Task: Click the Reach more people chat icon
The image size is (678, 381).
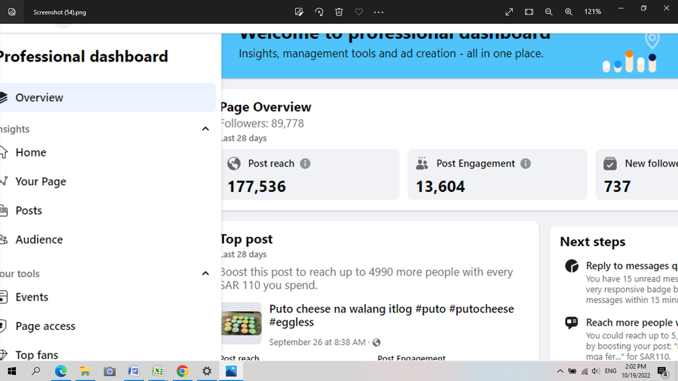Action: point(572,323)
